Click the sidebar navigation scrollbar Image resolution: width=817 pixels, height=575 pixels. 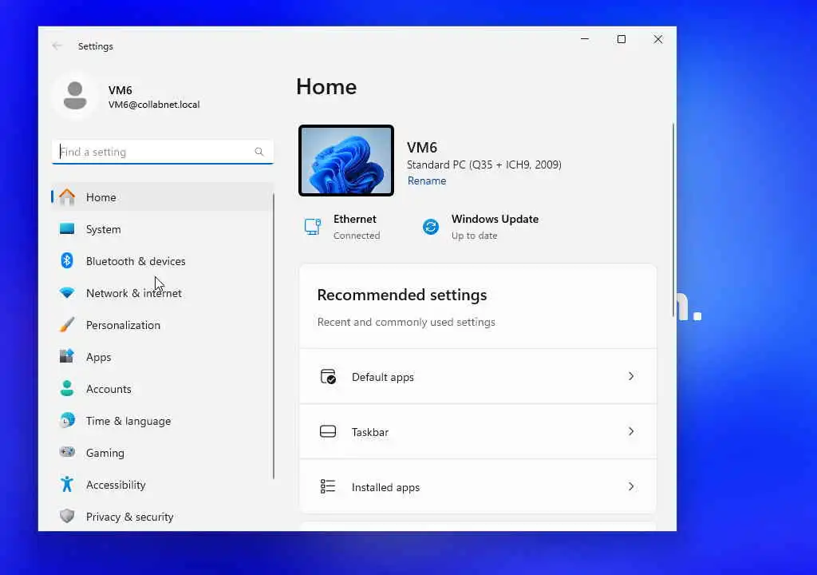274,336
